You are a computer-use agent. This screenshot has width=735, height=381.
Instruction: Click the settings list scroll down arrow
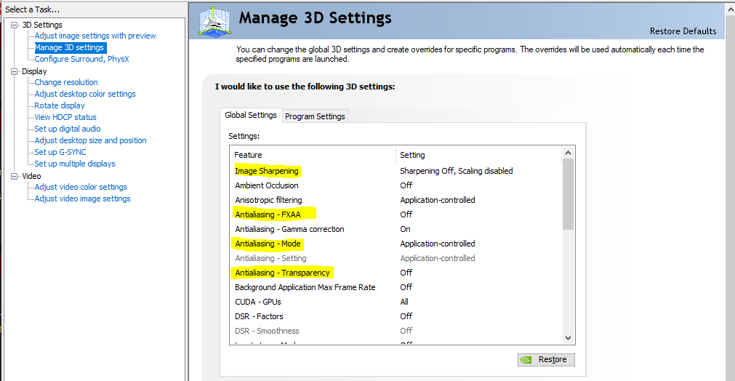coord(569,338)
